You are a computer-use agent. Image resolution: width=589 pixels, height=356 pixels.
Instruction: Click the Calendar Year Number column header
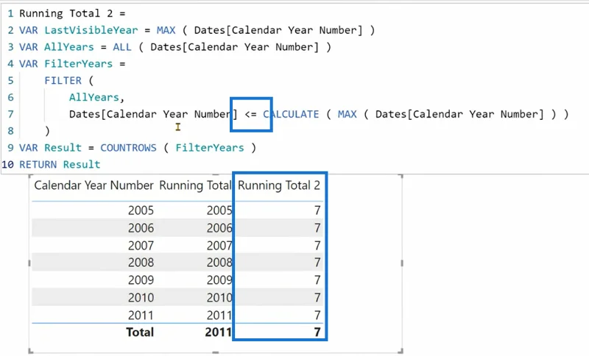coord(94,185)
